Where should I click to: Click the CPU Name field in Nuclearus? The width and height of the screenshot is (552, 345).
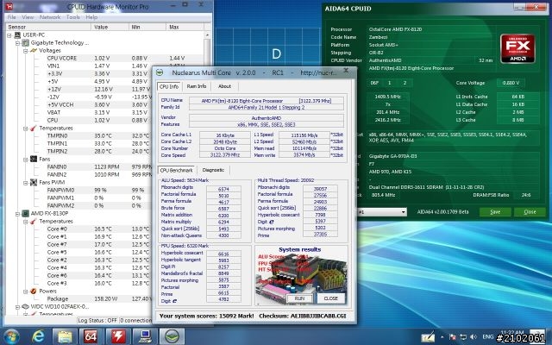click(267, 101)
